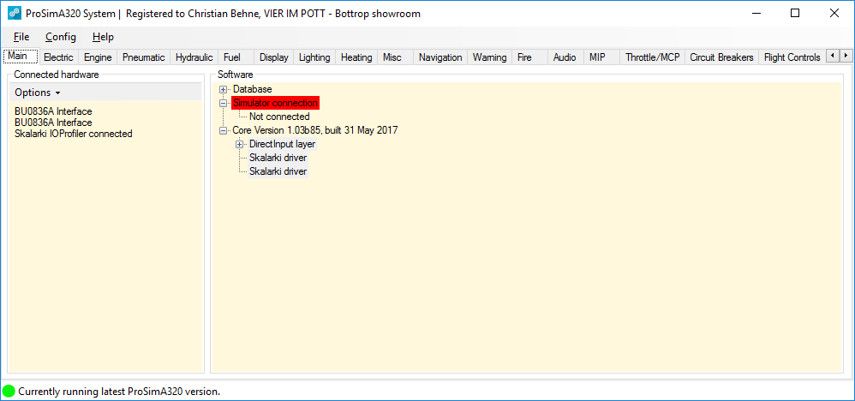Select the second BU0836A Interface entry
The width and height of the screenshot is (855, 401).
53,123
